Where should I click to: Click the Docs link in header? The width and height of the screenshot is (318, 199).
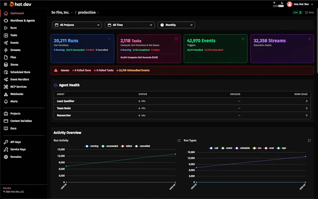pos(310,13)
